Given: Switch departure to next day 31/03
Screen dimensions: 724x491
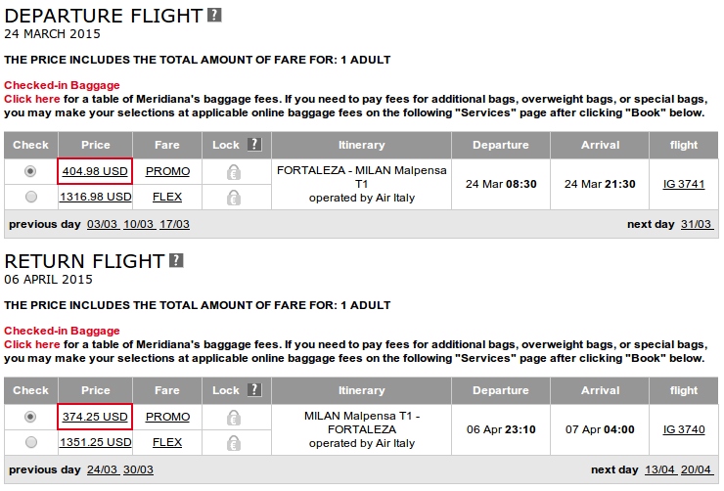Looking at the screenshot, I should tap(696, 224).
